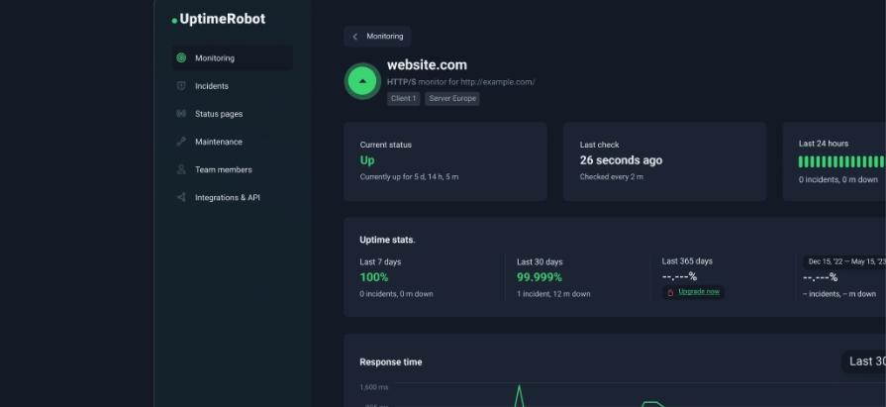Click Currently up for 5 d, 14 h text

[409, 177]
